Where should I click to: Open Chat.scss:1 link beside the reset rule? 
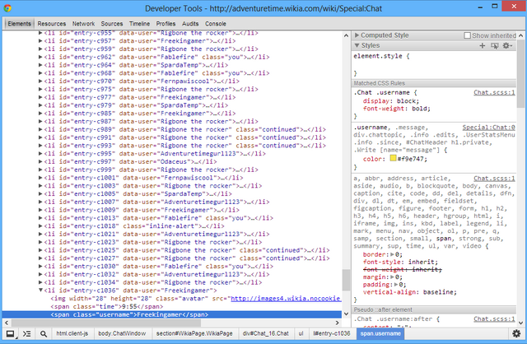coord(494,179)
